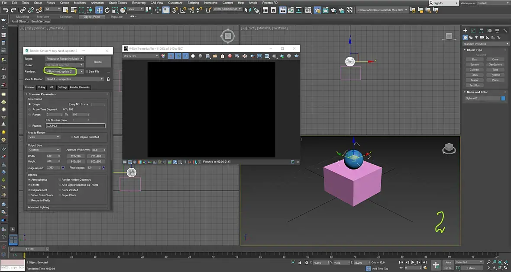Screen dimensions: 511x272
Task: Select the Move transform tool
Action: pyautogui.click(x=99, y=10)
